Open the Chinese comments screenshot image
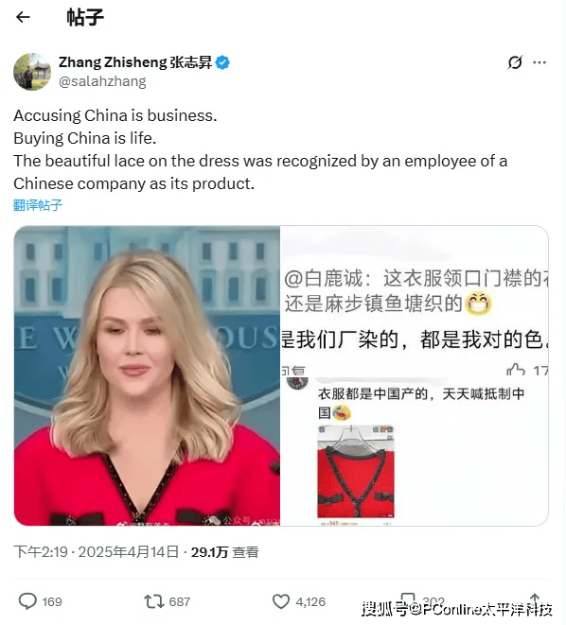Viewport: 566px width, 625px height. click(414, 375)
